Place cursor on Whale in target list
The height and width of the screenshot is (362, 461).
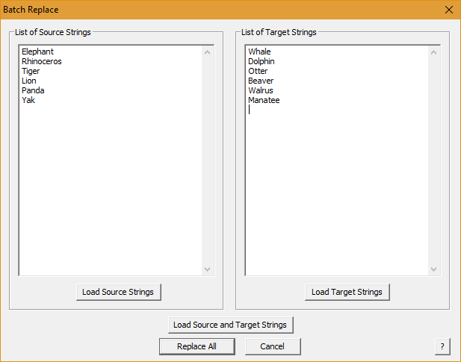tap(259, 52)
